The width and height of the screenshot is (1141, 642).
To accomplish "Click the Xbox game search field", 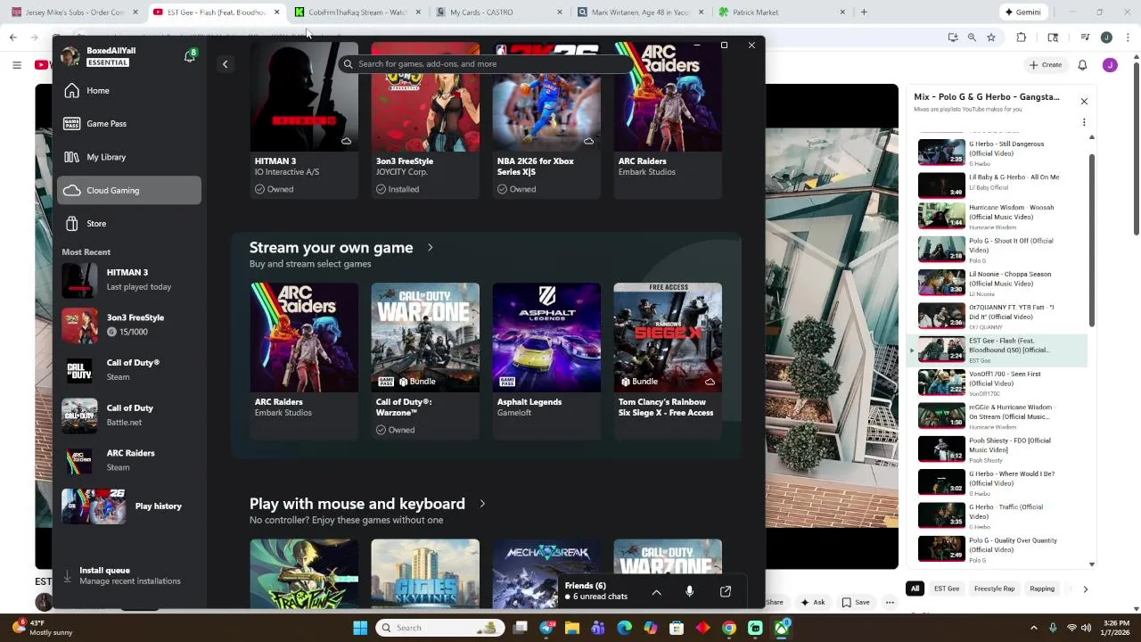I will coord(486,64).
